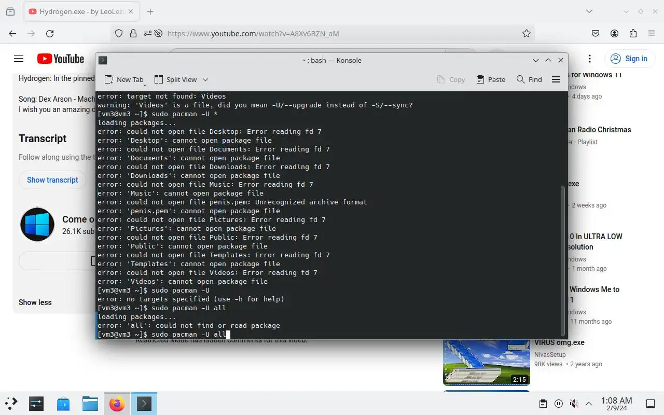Viewport: 664px width, 415px height.
Task: Click the Konsole taskbar entry
Action: (144, 404)
